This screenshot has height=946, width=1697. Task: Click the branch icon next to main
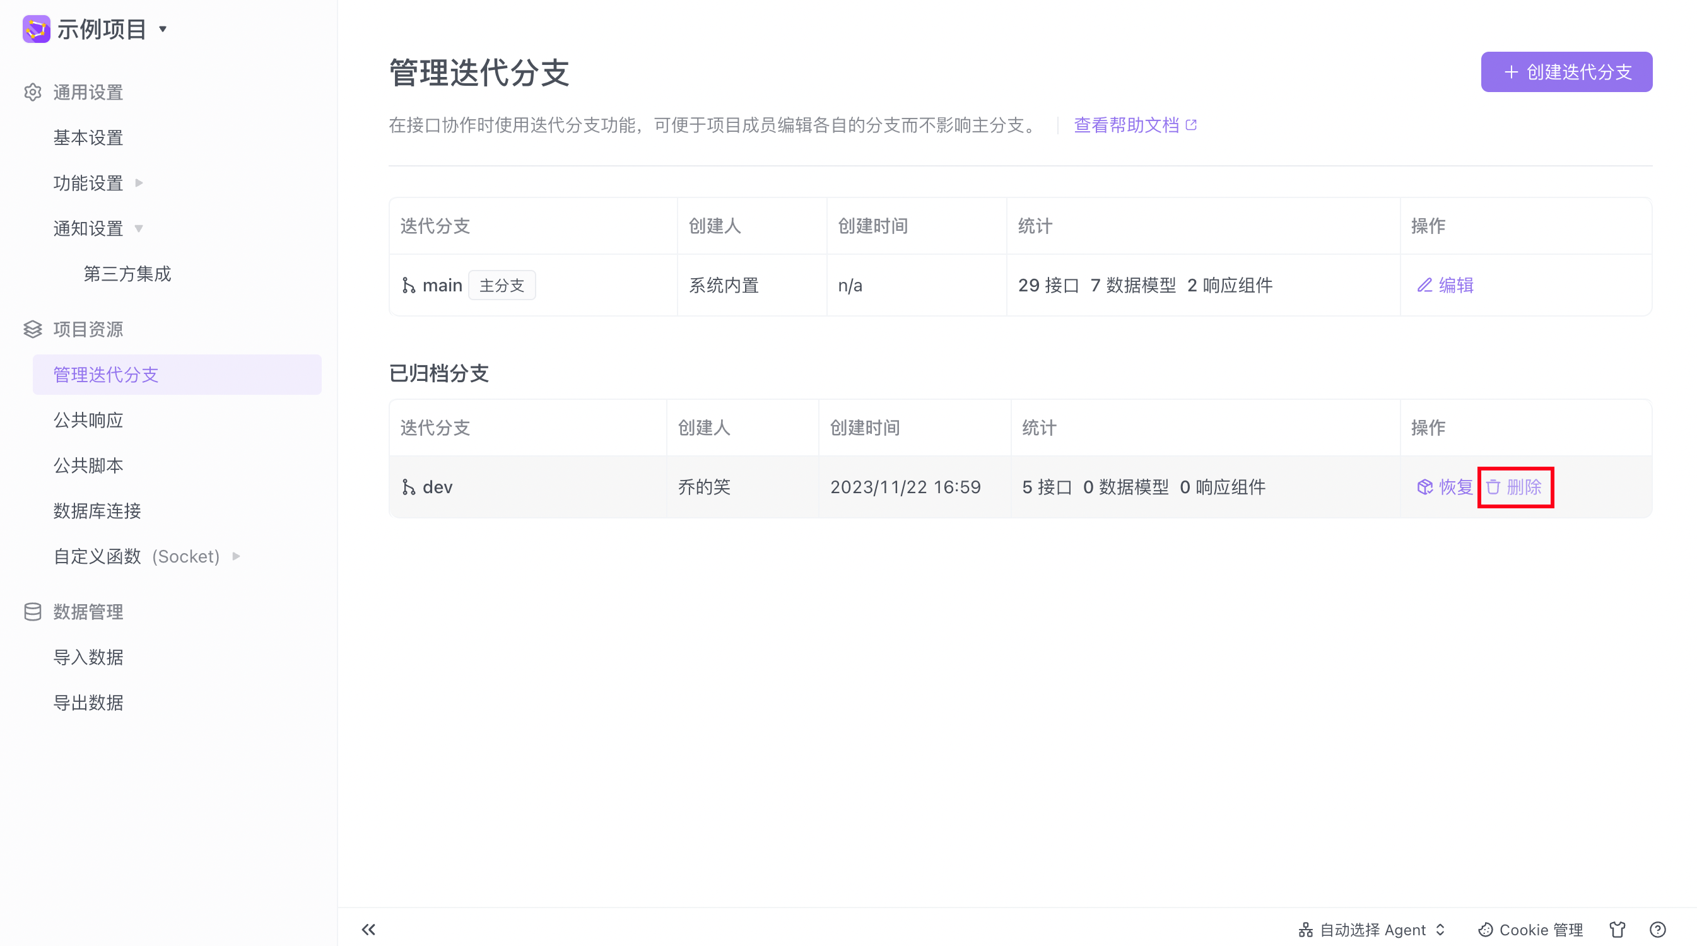(408, 285)
